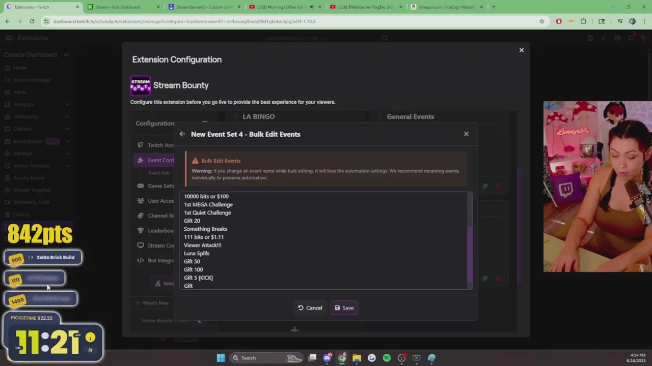Click the Game Settings gamepad icon
The image size is (652, 366).
(141, 186)
